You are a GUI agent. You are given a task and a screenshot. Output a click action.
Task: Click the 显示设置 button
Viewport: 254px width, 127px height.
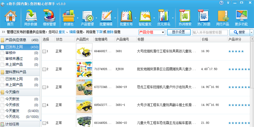click(178, 32)
